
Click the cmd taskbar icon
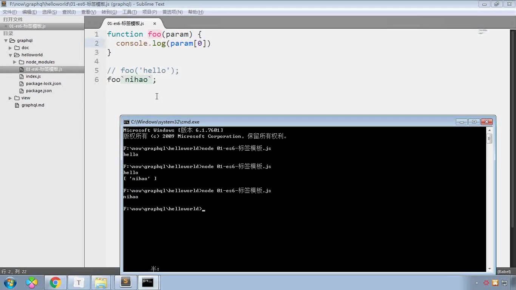tap(148, 282)
